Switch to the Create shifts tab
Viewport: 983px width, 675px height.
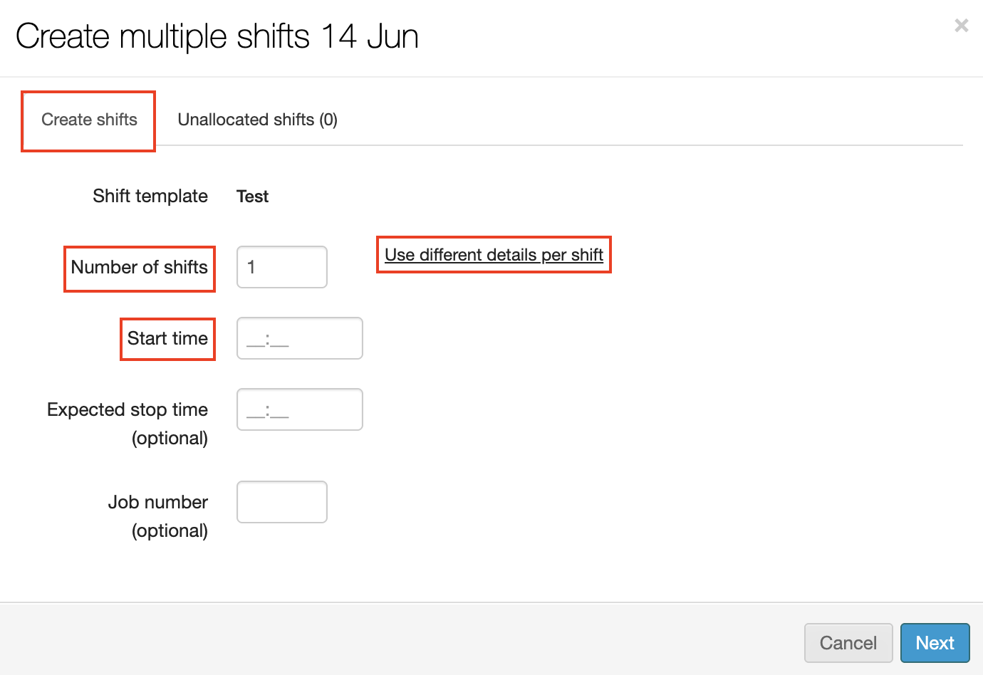pyautogui.click(x=89, y=120)
